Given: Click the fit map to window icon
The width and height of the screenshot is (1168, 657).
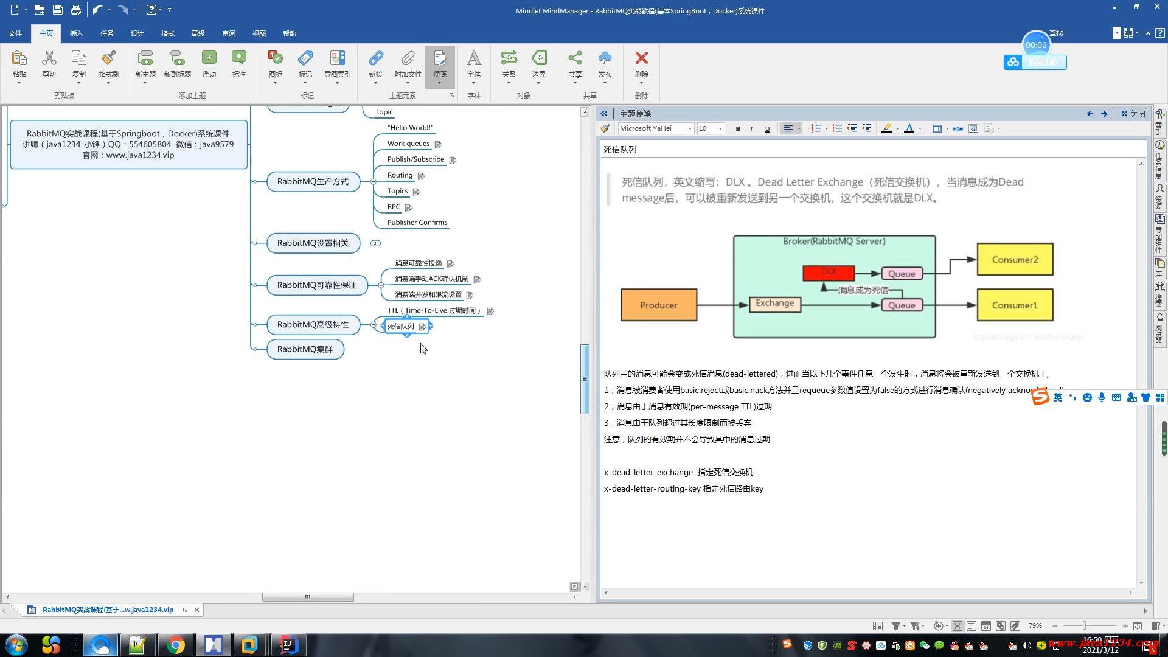Looking at the screenshot, I should coord(1138,626).
